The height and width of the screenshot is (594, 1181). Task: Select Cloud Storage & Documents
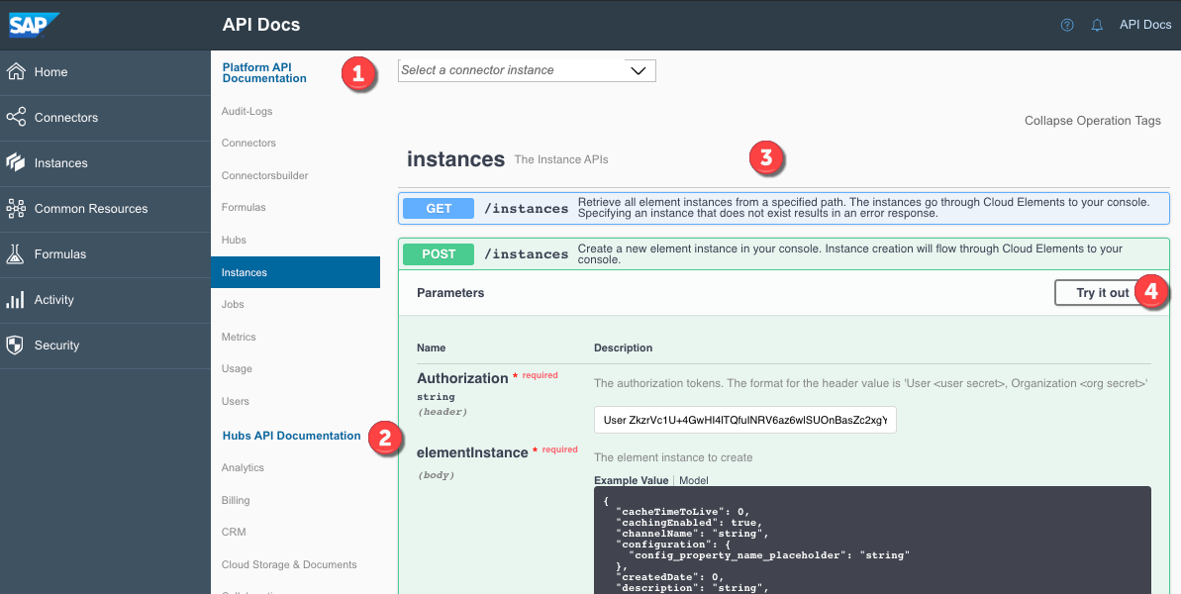point(289,564)
